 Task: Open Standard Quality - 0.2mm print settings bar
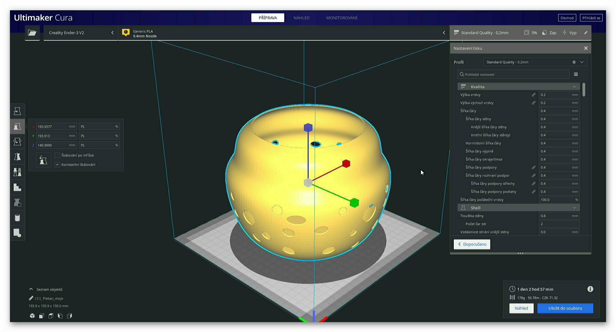pos(520,33)
